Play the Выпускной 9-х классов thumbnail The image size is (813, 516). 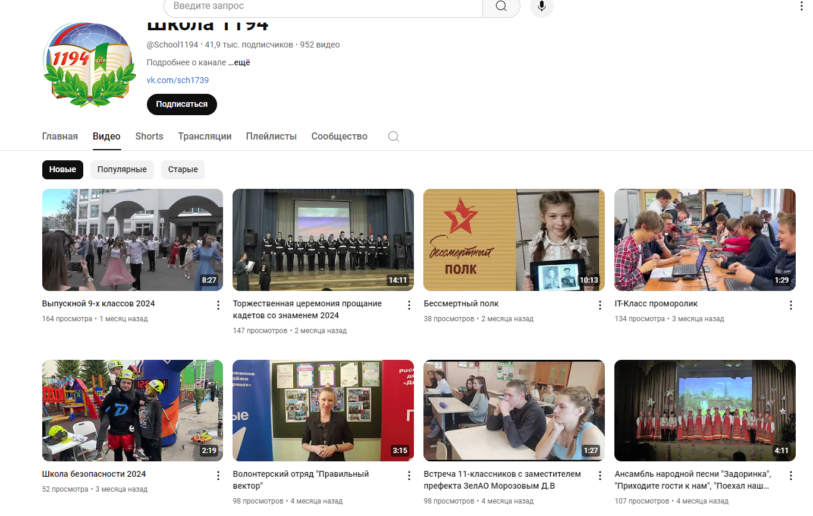pyautogui.click(x=133, y=240)
